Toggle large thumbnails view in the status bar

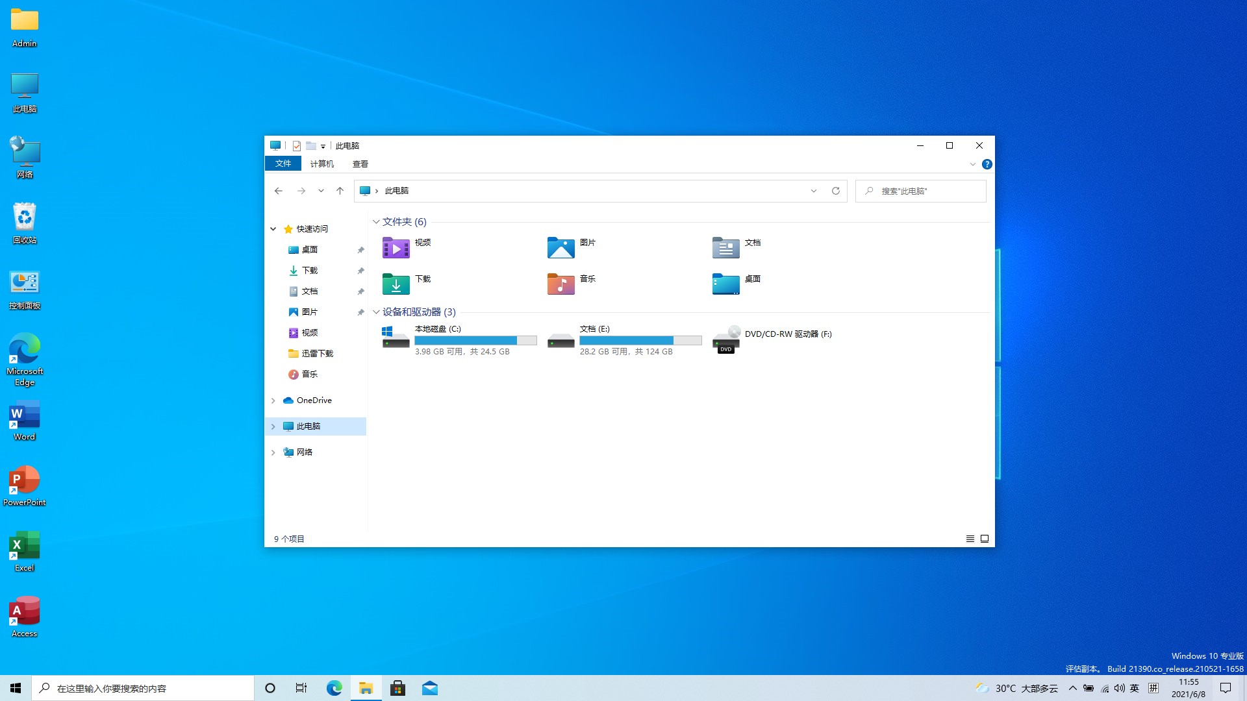coord(985,538)
